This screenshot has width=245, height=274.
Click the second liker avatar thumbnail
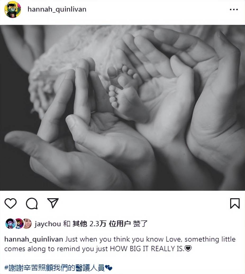19,223
